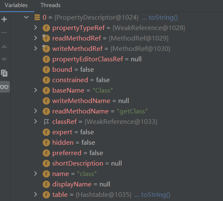The image size is (223, 201).
Task: Collapse the PropertyDescriptor@1024 node
Action: pyautogui.click(x=26, y=18)
